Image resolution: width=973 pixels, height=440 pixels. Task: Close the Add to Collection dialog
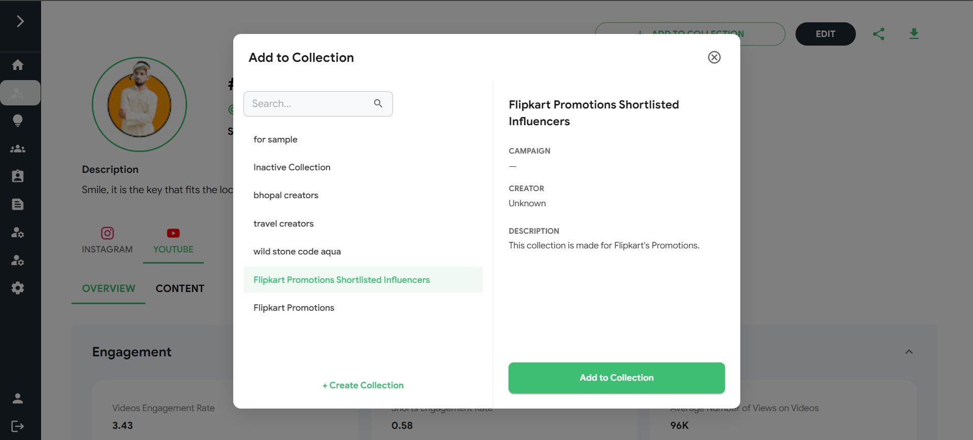[x=714, y=57]
